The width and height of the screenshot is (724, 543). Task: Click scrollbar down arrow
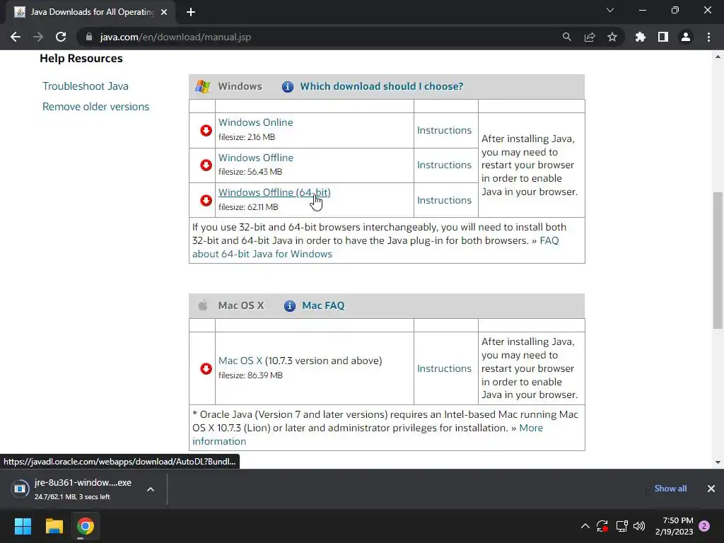[x=718, y=462]
